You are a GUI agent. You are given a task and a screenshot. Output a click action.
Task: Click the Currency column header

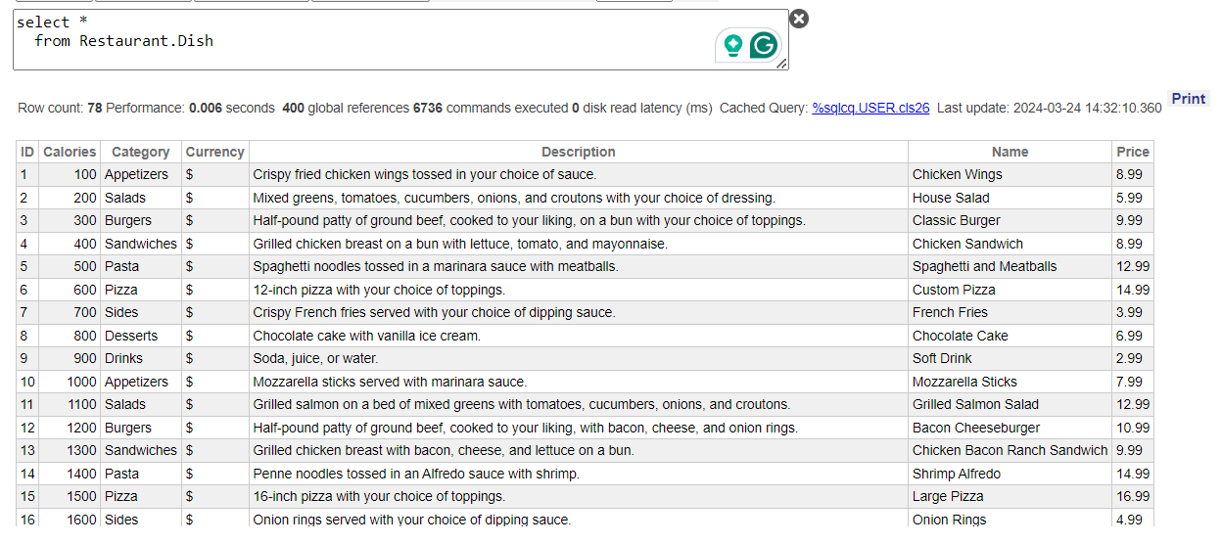tap(214, 152)
